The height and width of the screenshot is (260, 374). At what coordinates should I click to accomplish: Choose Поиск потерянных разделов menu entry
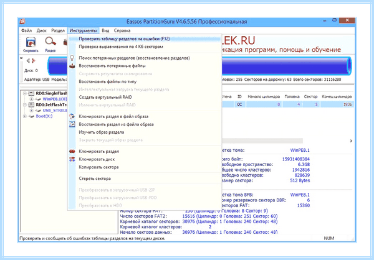tap(145, 58)
